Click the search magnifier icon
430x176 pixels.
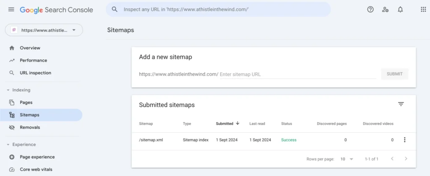coord(115,9)
